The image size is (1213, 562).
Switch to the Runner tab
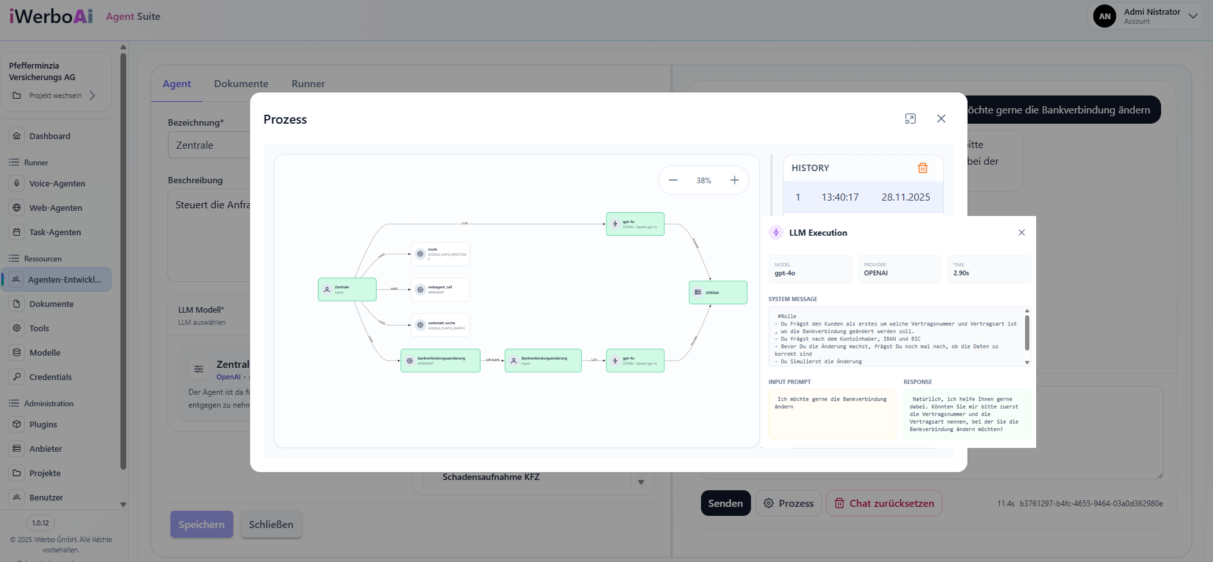308,84
